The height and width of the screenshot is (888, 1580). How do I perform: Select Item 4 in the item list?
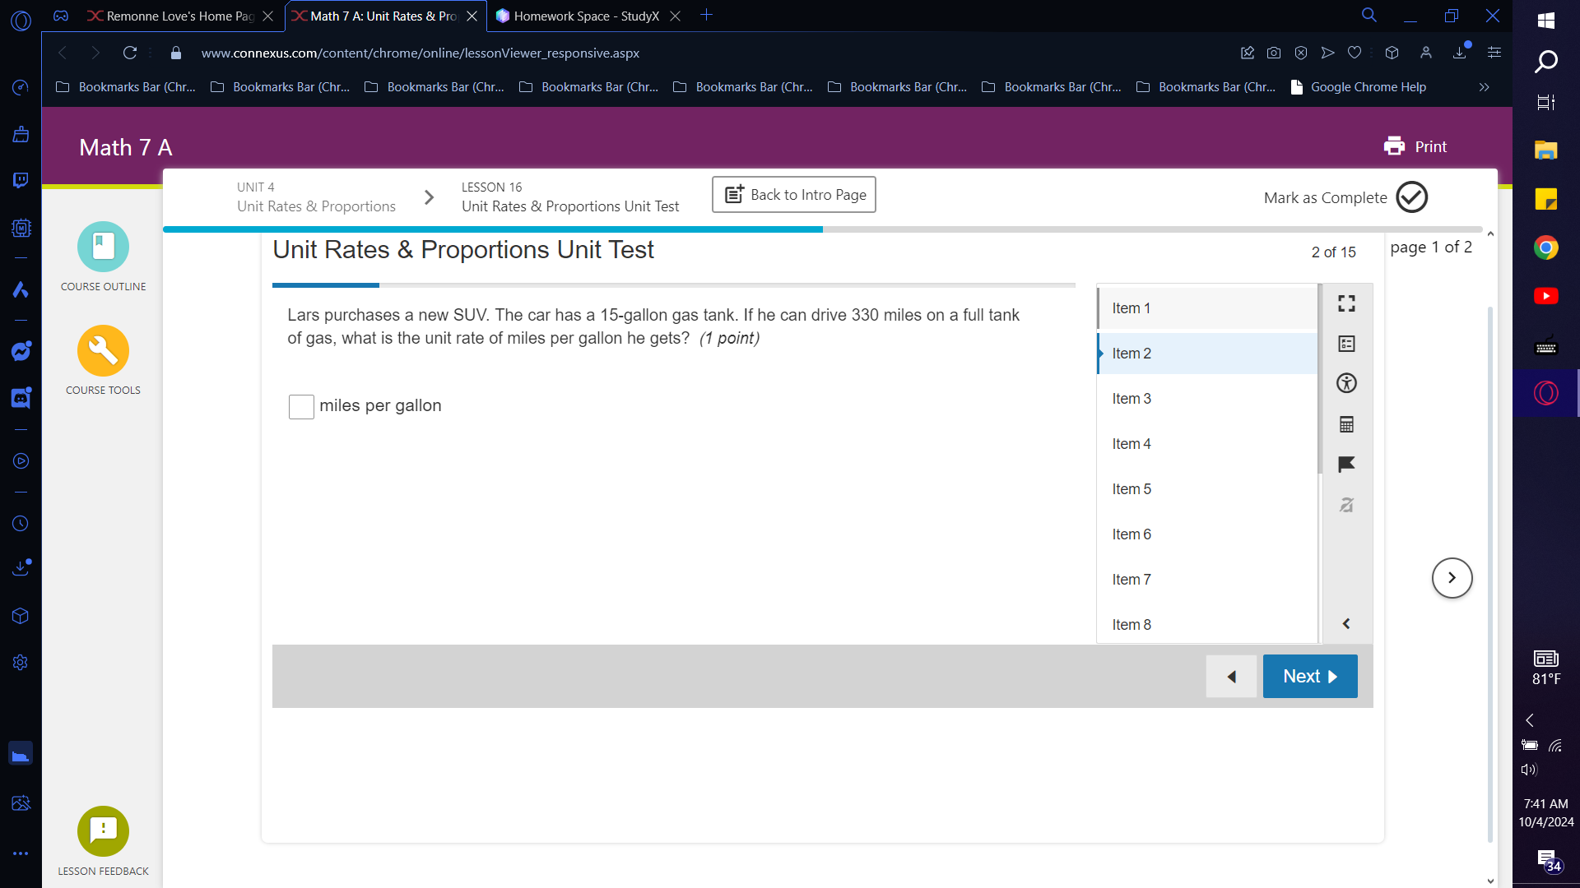tap(1206, 444)
